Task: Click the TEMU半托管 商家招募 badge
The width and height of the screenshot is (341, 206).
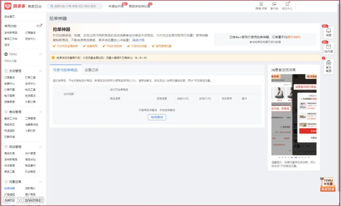Action: (x=328, y=185)
